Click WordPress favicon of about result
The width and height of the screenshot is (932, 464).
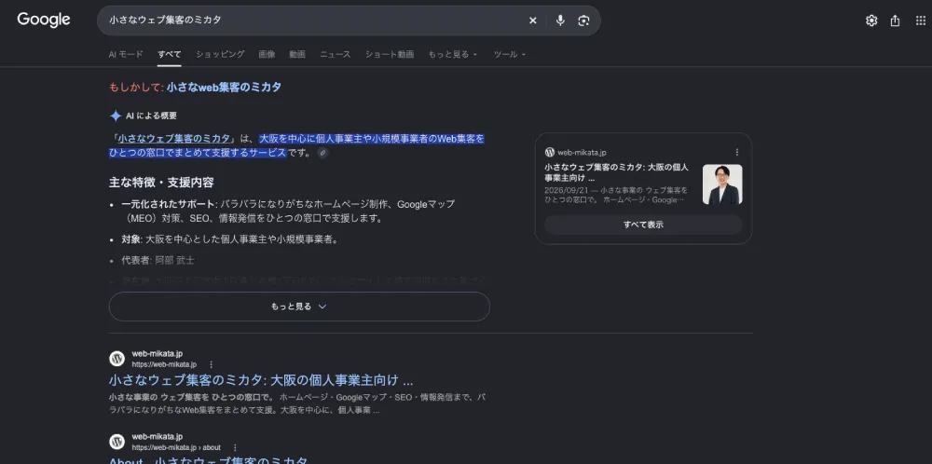tap(117, 442)
